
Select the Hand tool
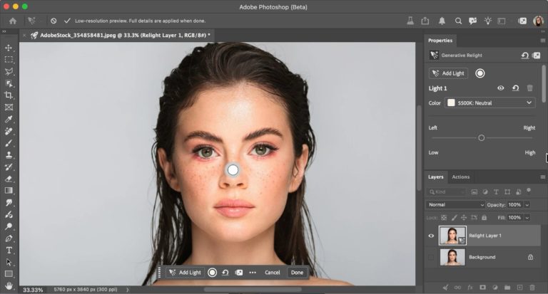pos(9,286)
